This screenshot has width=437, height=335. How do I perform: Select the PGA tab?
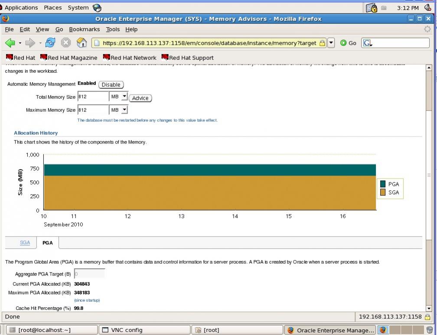tap(48, 243)
